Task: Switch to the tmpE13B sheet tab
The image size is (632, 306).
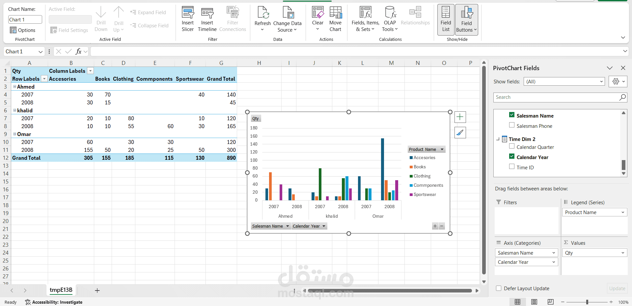Action: click(61, 290)
